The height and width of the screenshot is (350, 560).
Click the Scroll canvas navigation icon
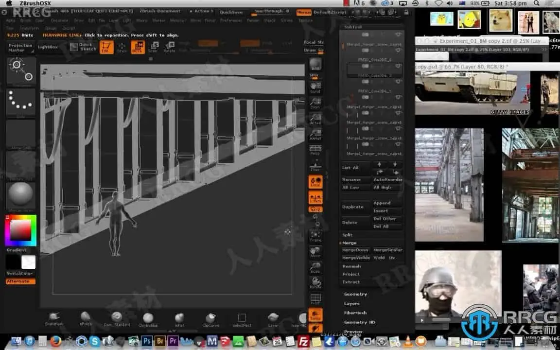315,87
